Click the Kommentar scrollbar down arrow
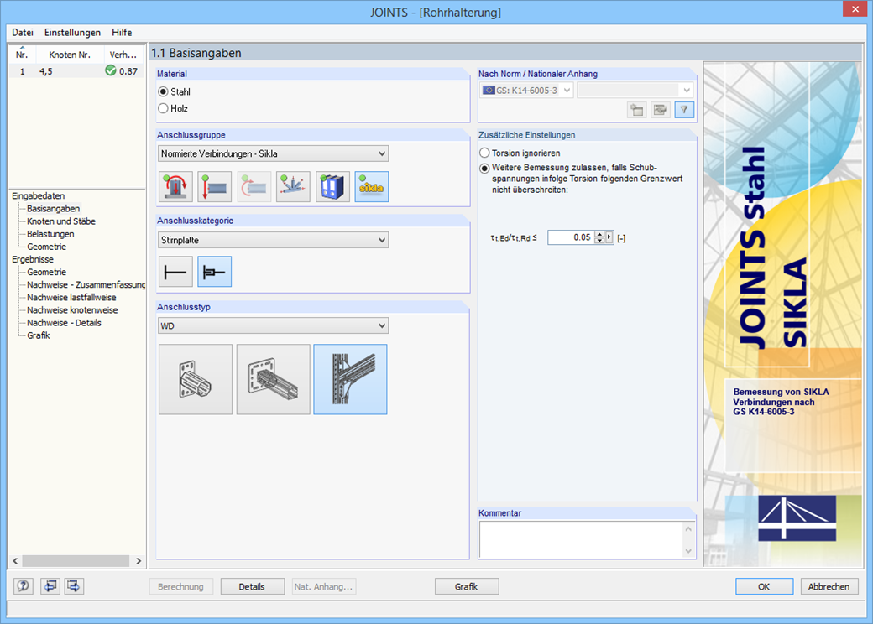 point(688,551)
